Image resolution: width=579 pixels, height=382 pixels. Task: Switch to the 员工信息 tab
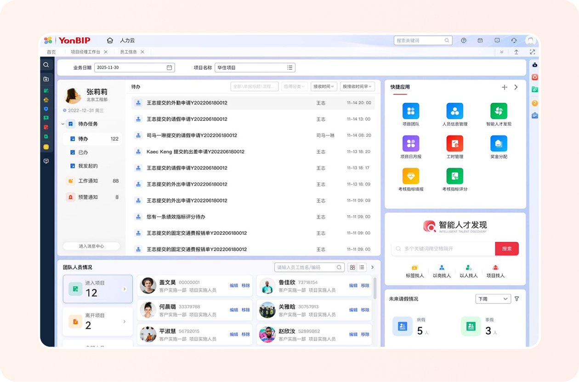coord(128,52)
